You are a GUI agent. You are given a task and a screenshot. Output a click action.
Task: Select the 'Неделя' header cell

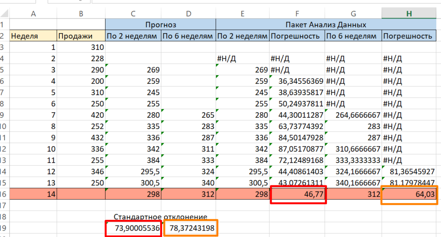[x=33, y=36]
